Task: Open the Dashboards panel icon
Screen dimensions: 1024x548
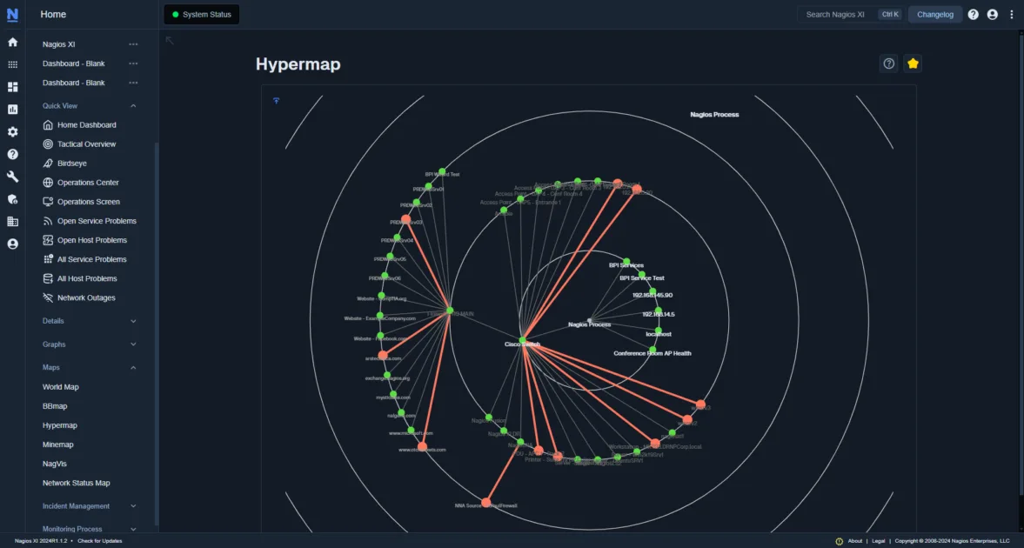Action: [11, 86]
